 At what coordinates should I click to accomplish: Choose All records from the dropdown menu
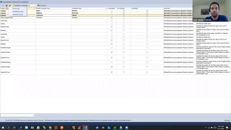coord(16,9)
